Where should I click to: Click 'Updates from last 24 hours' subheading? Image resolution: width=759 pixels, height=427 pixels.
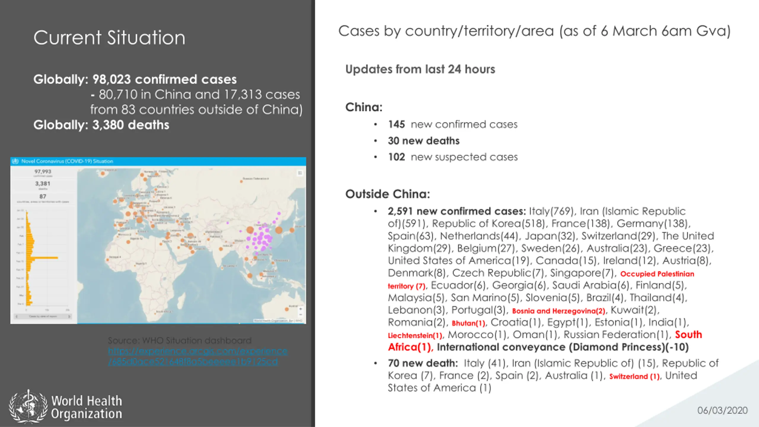point(420,69)
